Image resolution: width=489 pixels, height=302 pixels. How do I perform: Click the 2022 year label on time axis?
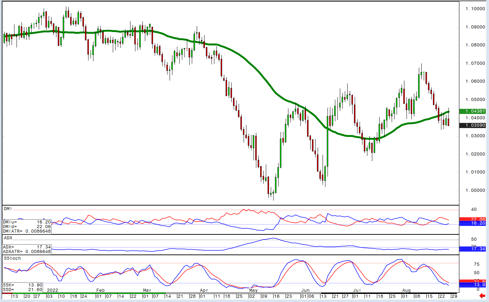(52, 290)
